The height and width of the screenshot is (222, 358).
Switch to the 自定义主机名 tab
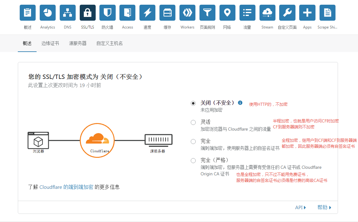[x=110, y=44]
